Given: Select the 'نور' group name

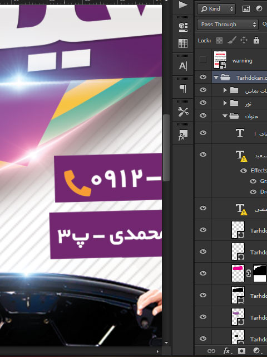Looking at the screenshot, I should coord(248,104).
